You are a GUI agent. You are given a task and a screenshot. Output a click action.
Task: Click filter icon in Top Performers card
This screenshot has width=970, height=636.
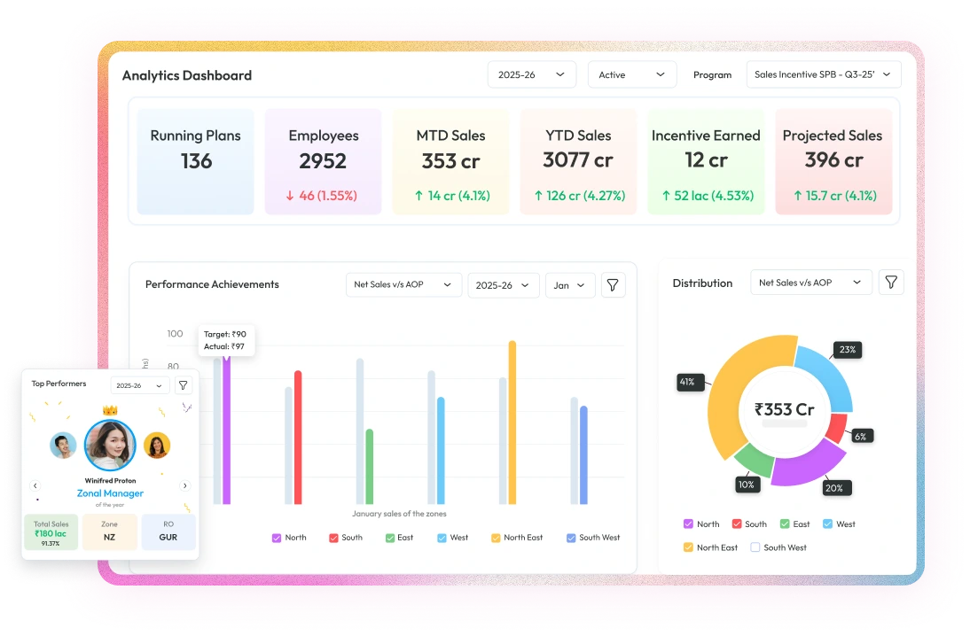183,385
